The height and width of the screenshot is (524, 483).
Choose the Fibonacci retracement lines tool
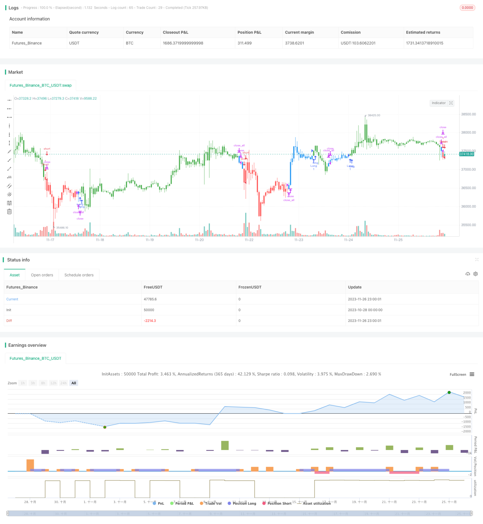[x=9, y=203]
